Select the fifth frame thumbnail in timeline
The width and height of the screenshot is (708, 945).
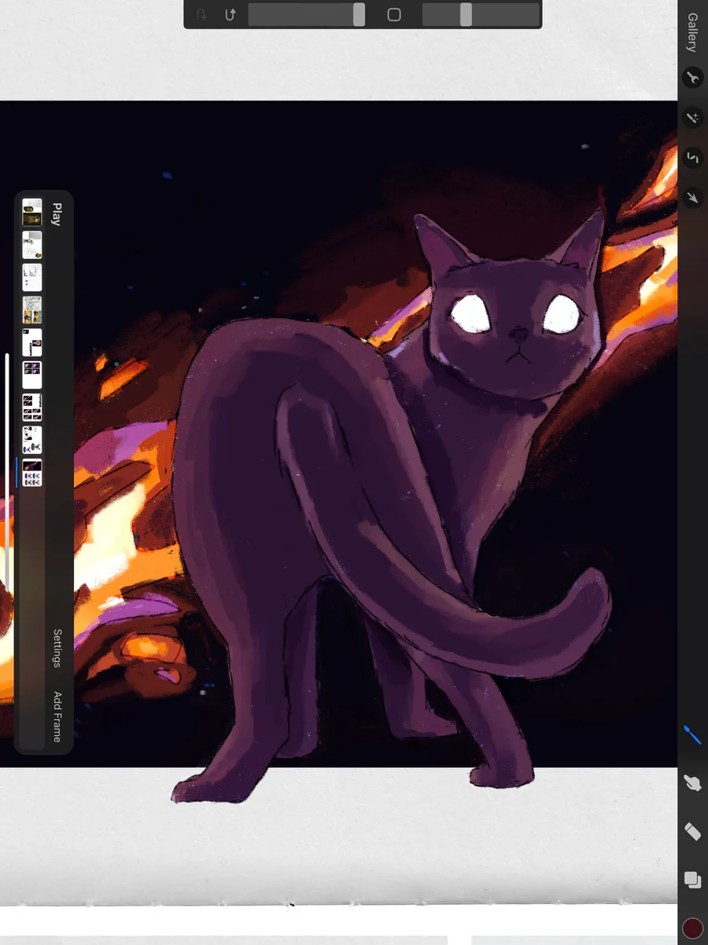tap(32, 343)
